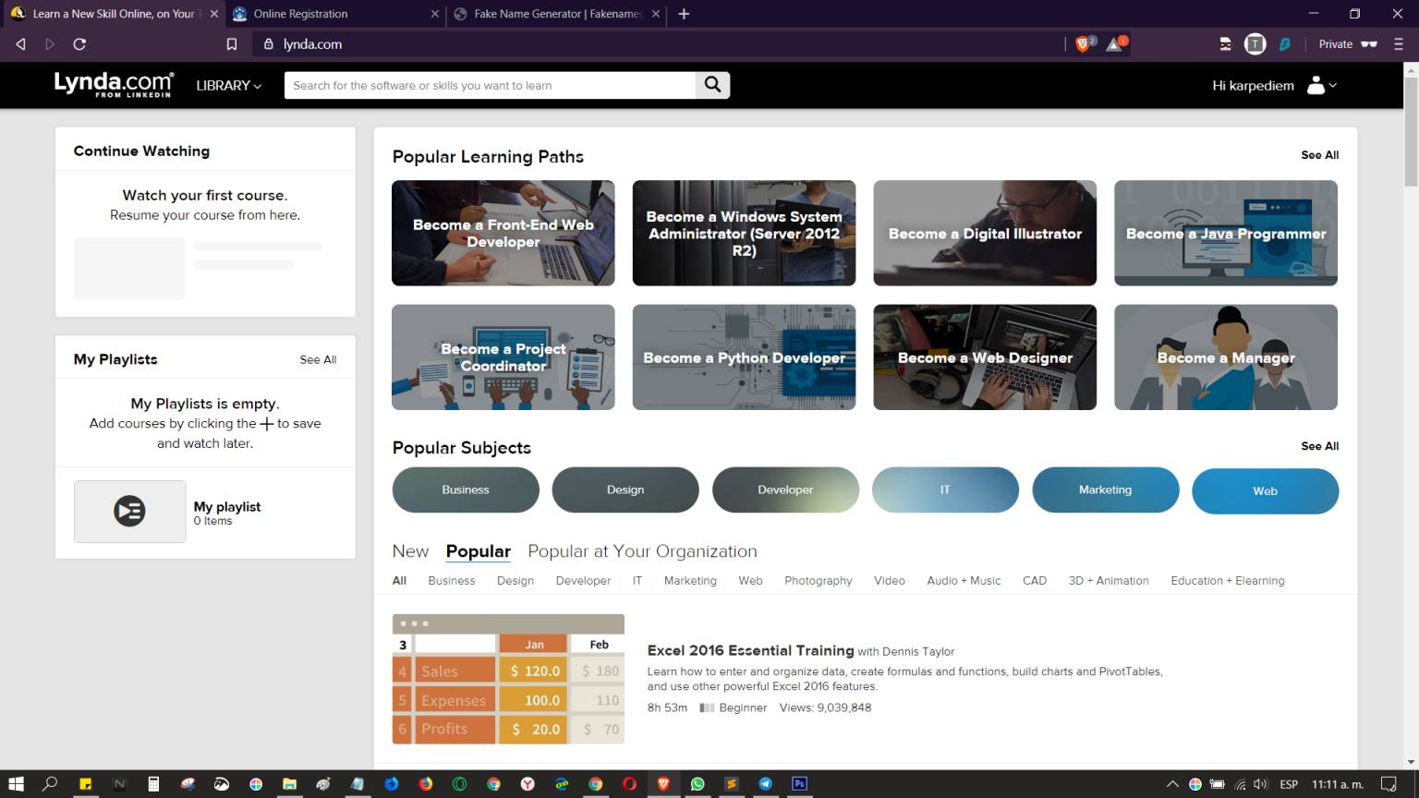The height and width of the screenshot is (798, 1419).
Task: Click the round T extension icon
Action: pyautogui.click(x=1255, y=43)
